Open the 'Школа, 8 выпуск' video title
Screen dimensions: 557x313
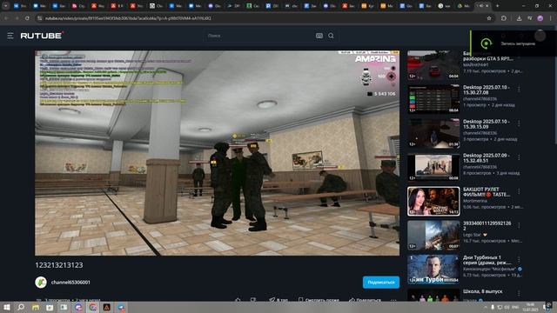coord(482,291)
